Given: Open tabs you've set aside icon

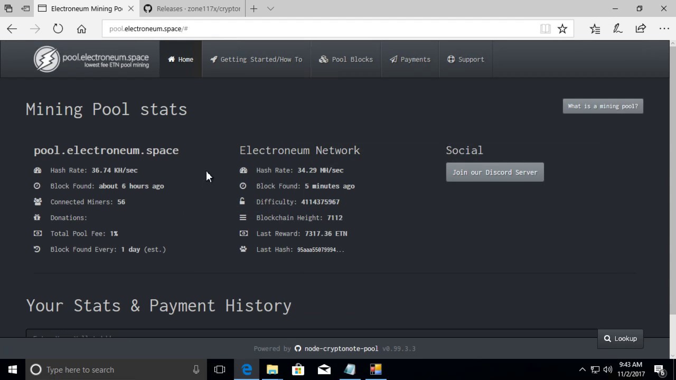Looking at the screenshot, I should pos(8,8).
